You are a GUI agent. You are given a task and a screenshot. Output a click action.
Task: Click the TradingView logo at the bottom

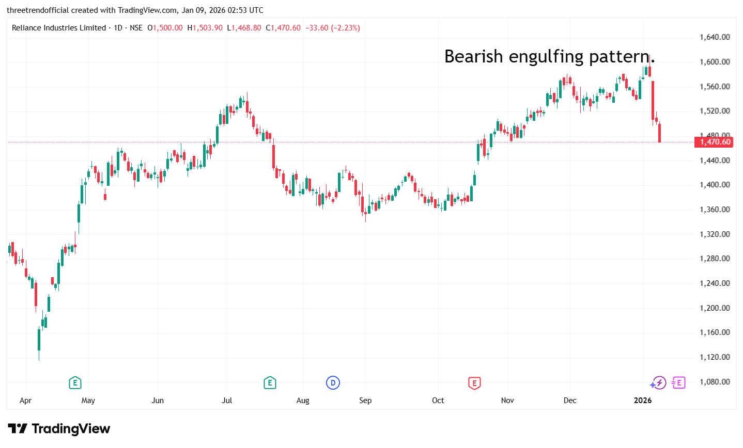[59, 429]
